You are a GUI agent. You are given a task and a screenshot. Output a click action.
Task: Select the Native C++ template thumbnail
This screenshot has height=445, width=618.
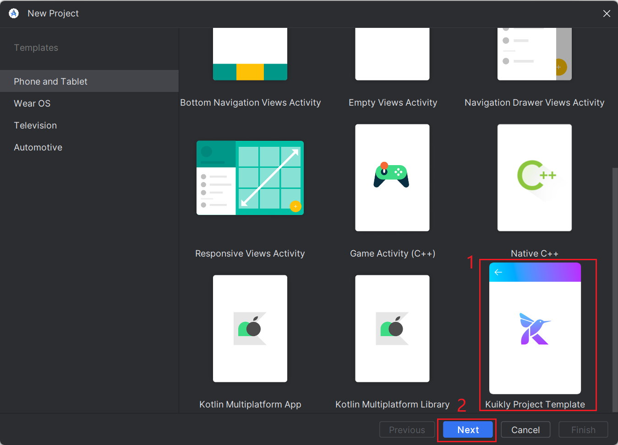(535, 178)
